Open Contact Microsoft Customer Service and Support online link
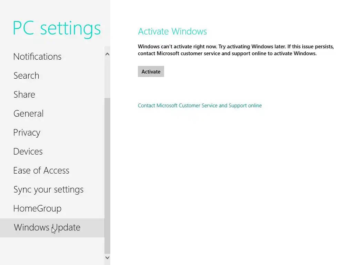This screenshot has width=353, height=265. 200,106
